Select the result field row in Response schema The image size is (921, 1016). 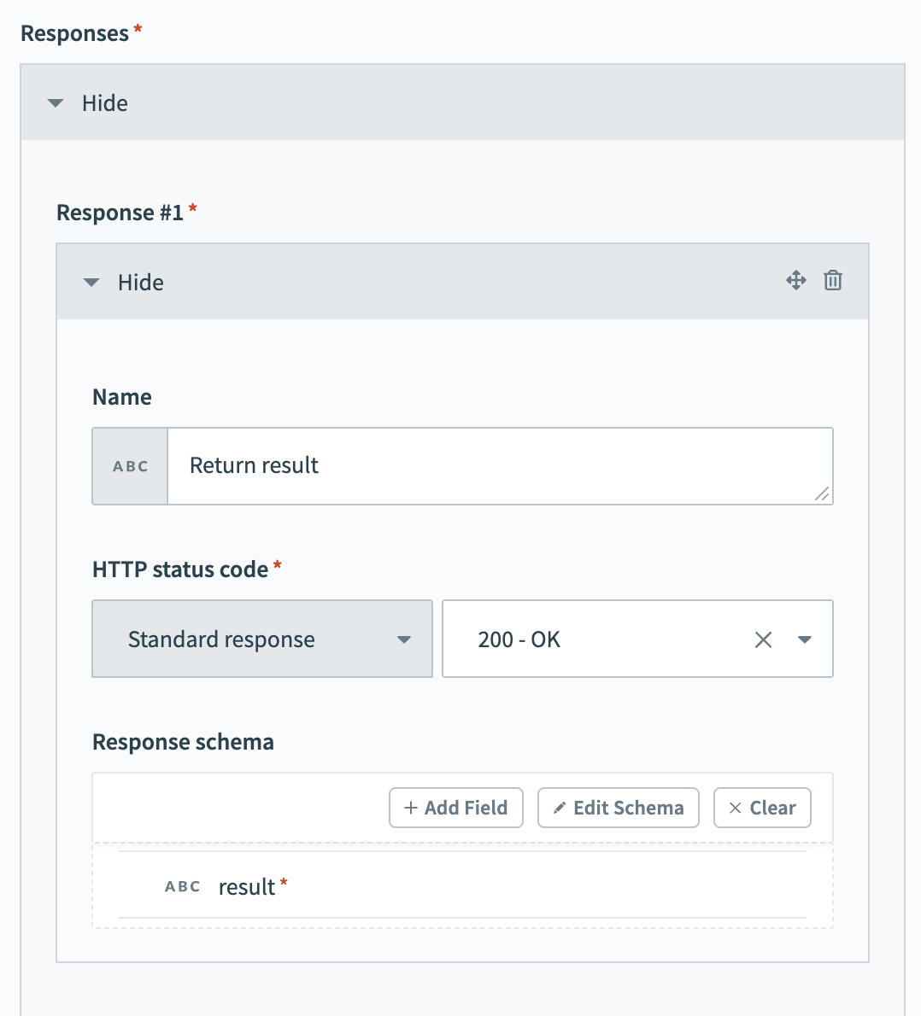(462, 887)
